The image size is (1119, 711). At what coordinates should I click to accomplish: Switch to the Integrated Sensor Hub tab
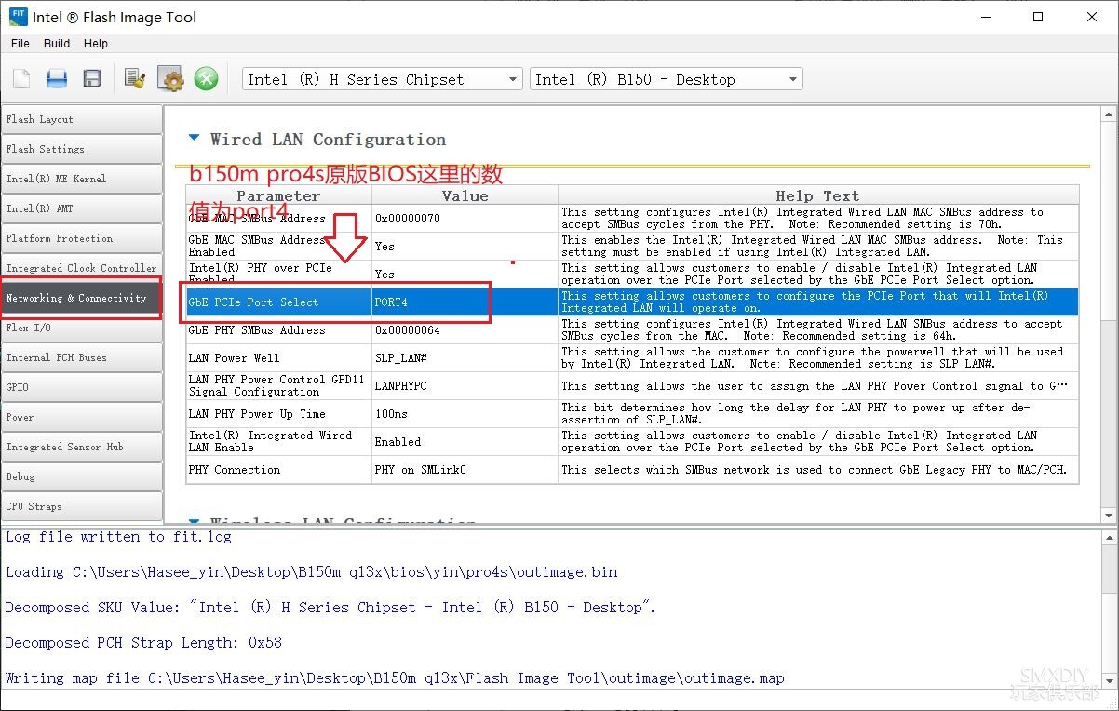coord(81,447)
